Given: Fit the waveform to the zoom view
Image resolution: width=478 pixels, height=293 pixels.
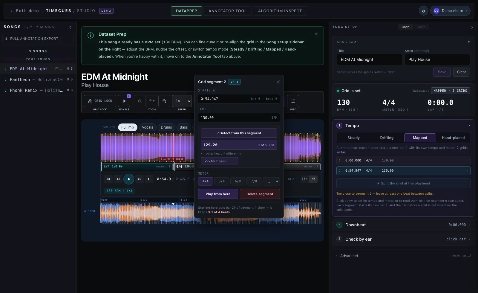Looking at the screenshot, I should point(152,101).
